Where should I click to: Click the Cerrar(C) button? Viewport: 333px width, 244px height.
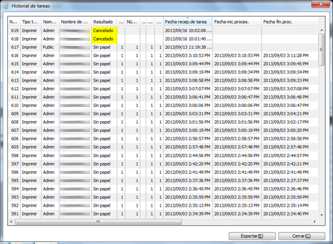coord(301,236)
